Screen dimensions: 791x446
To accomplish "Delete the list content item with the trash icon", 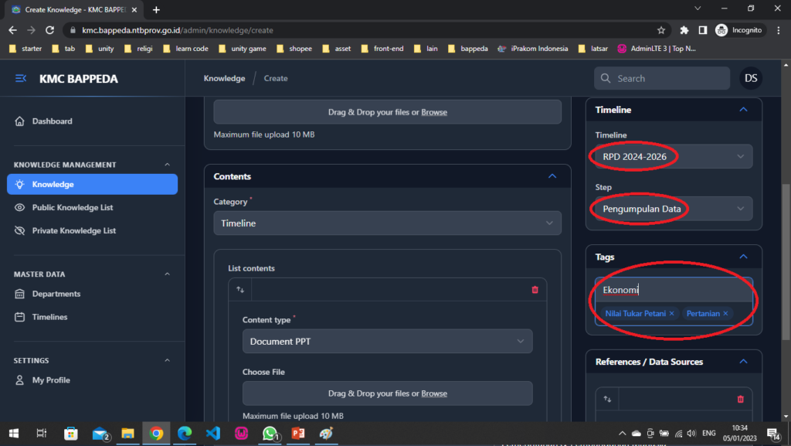I will tap(535, 290).
